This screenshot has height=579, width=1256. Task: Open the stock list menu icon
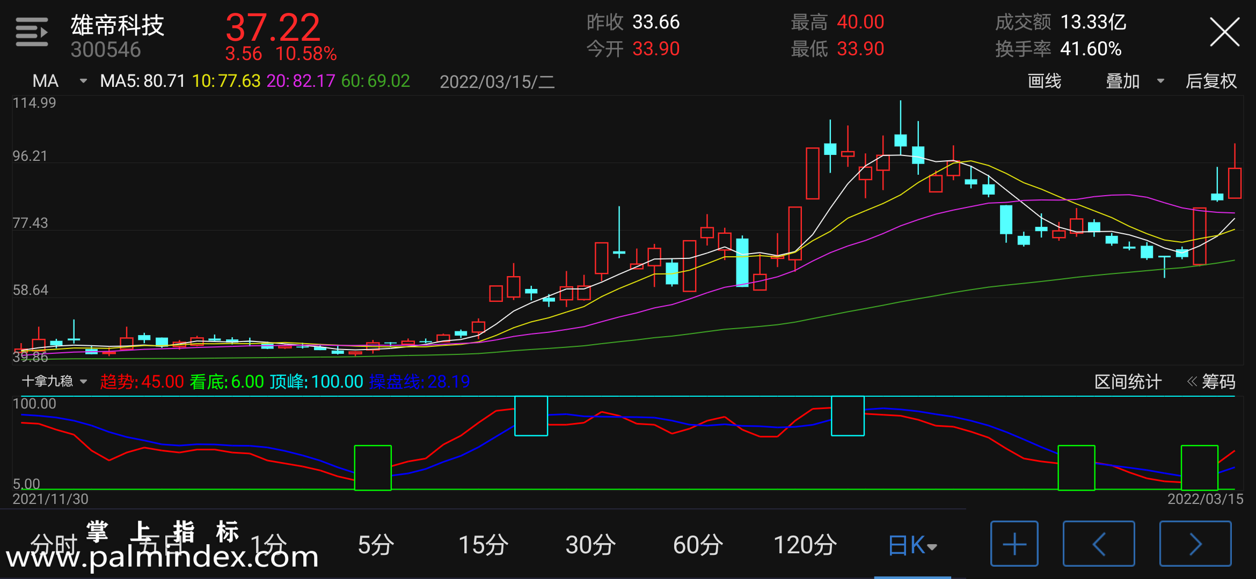click(x=32, y=32)
